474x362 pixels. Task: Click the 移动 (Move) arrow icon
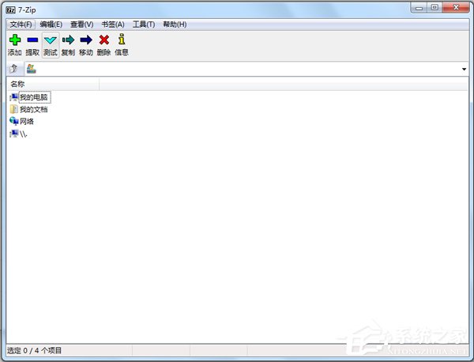[86, 40]
